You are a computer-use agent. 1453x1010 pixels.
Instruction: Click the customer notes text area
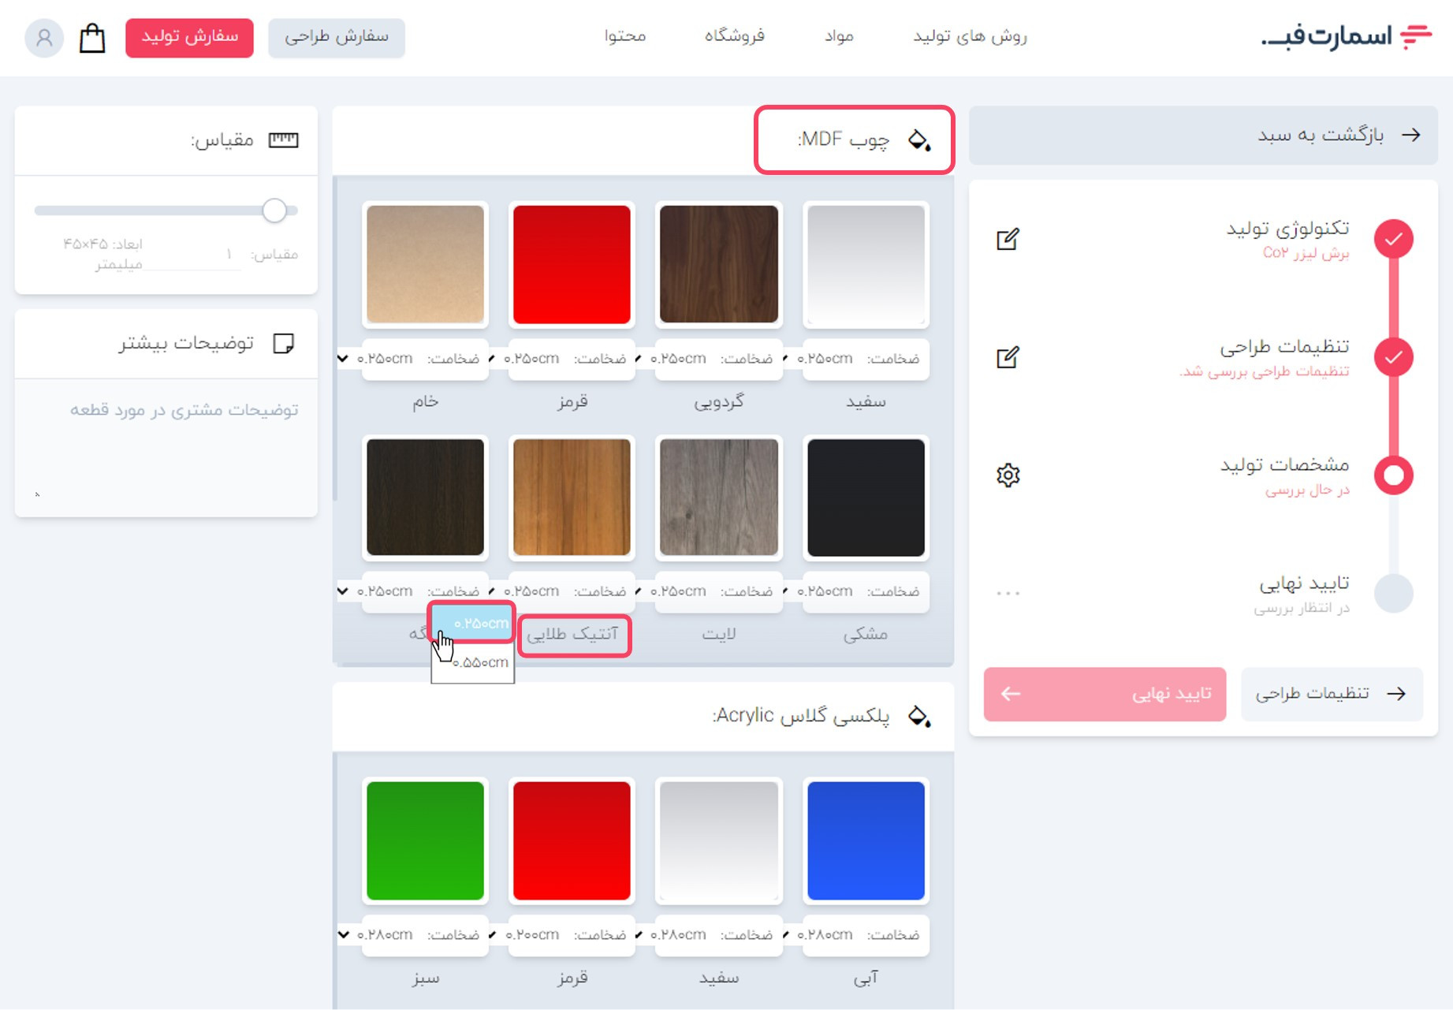[166, 447]
